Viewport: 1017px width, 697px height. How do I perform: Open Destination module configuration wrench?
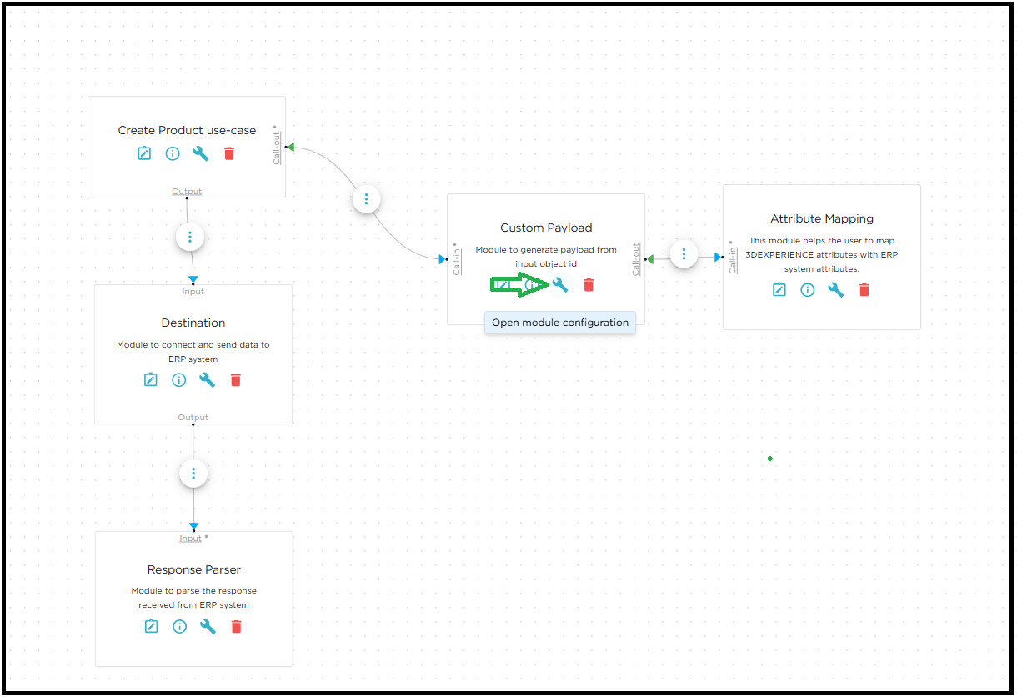click(207, 380)
